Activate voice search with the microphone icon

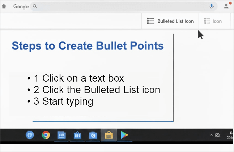click(212, 6)
